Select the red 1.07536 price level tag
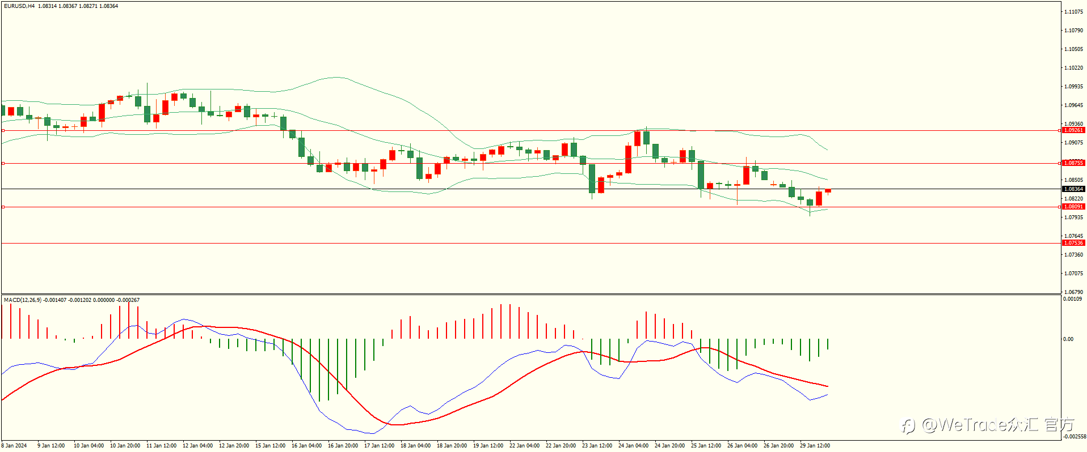Image resolution: width=1087 pixels, height=452 pixels. (1073, 243)
